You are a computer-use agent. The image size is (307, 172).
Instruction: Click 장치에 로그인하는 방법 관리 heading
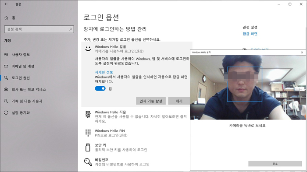point(115,29)
